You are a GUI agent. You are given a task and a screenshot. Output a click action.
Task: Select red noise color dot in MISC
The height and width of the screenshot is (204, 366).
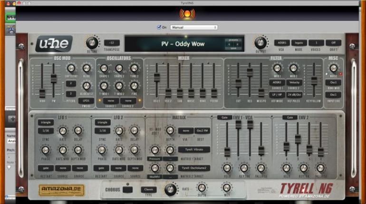(340, 74)
